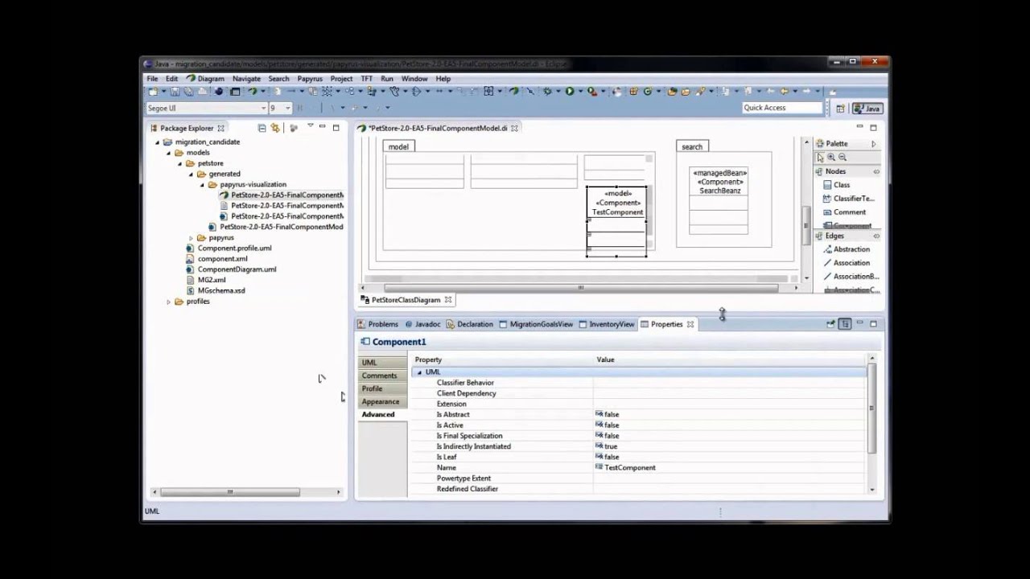Switch to the Java perspective
1030x579 pixels.
pyautogui.click(x=867, y=108)
